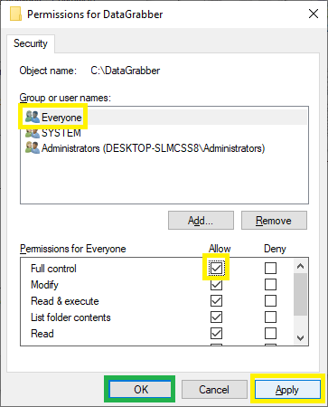
Task: Click the Modify permission label
Action: click(x=44, y=285)
